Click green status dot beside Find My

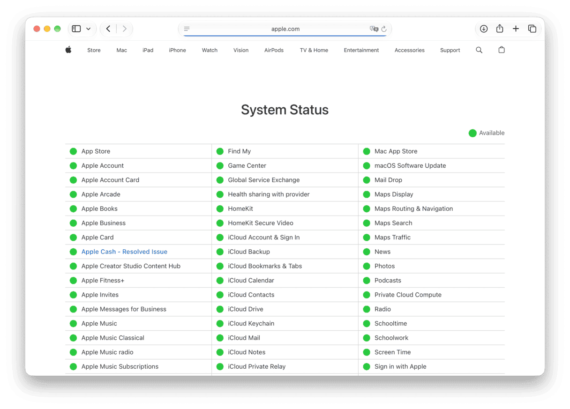click(x=220, y=151)
